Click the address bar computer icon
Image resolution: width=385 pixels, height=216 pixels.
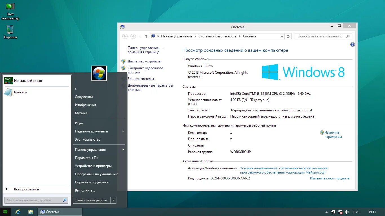click(153, 36)
